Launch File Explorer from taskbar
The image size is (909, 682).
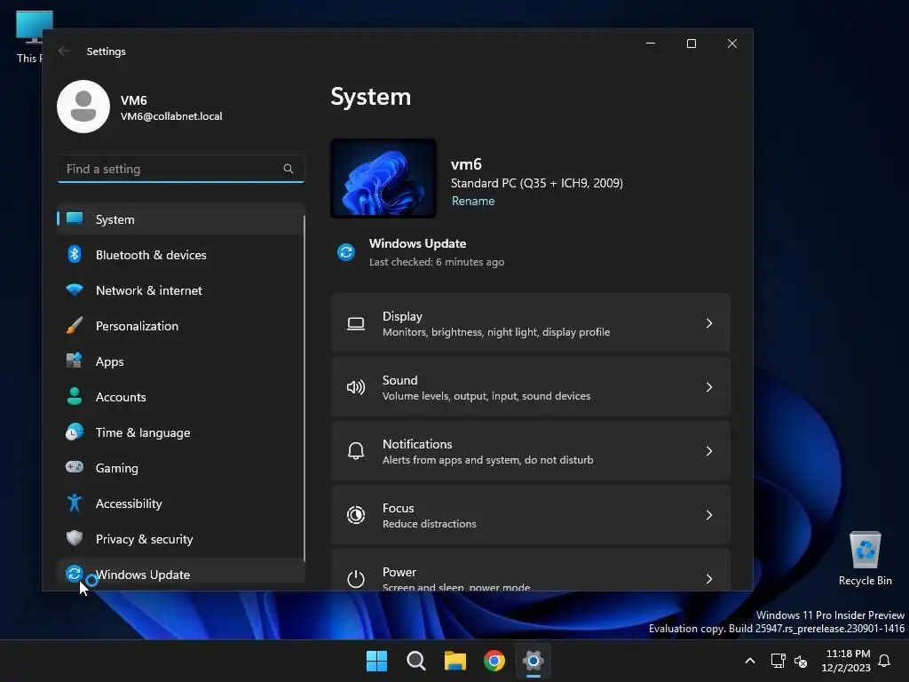(x=455, y=661)
